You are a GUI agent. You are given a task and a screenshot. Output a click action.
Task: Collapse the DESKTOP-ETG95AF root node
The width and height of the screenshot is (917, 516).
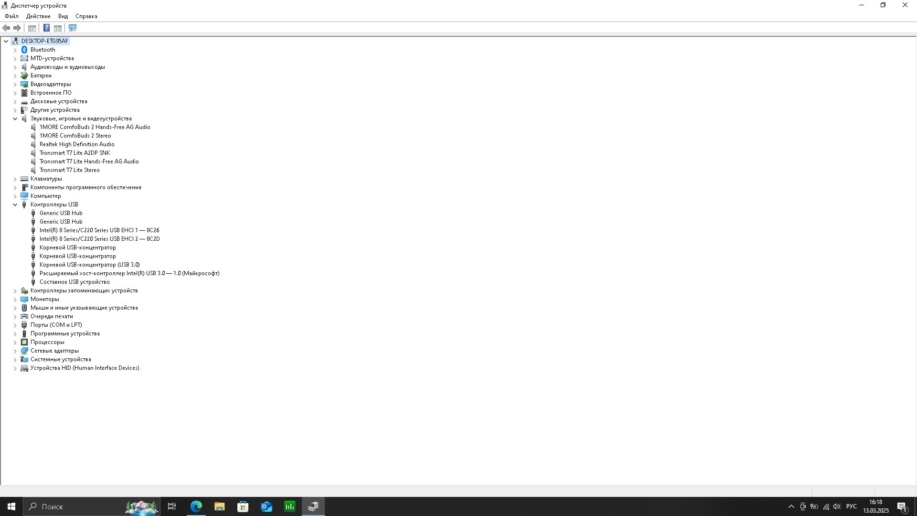pyautogui.click(x=6, y=41)
